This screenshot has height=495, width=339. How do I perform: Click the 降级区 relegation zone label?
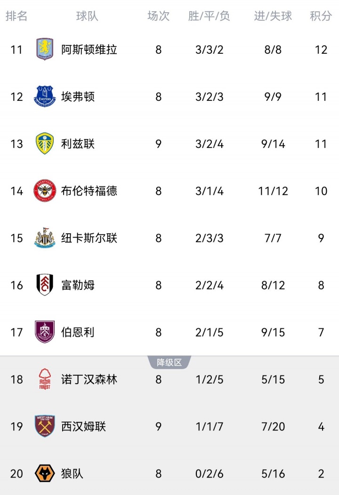[169, 363]
